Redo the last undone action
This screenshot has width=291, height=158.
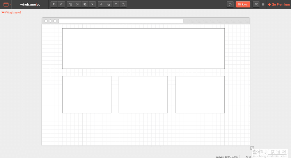pos(61,4)
